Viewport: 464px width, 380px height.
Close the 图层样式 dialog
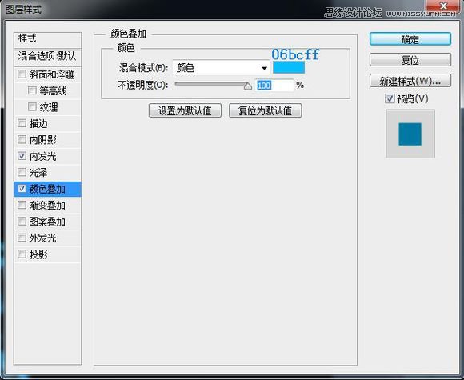click(442, 6)
